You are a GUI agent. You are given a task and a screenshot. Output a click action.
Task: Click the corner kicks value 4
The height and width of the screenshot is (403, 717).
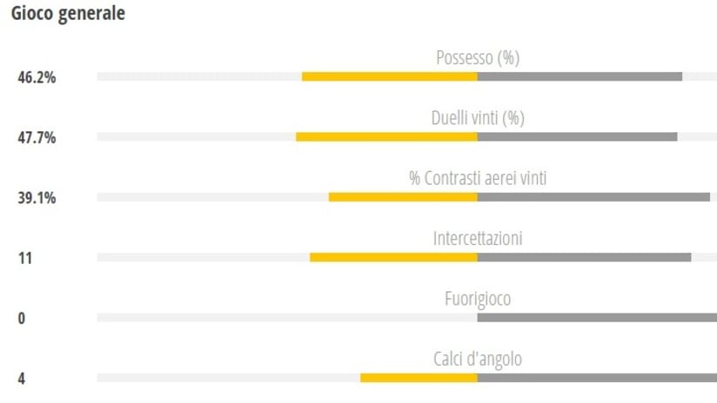22,379
